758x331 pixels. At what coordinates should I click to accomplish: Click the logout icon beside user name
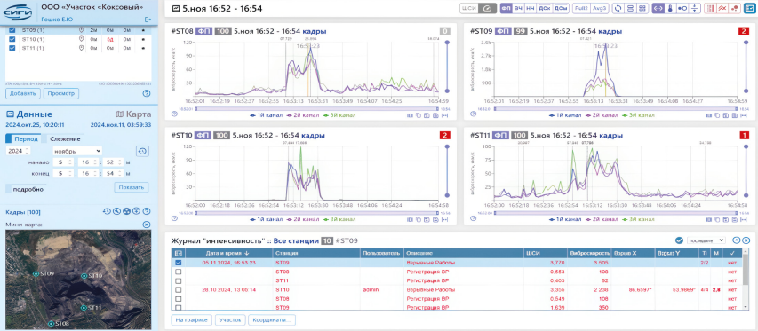[148, 19]
